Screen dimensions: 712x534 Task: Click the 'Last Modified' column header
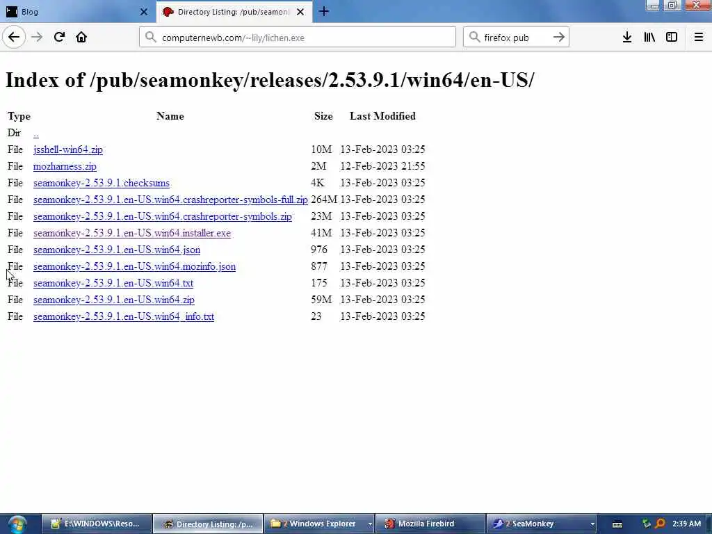(x=382, y=116)
